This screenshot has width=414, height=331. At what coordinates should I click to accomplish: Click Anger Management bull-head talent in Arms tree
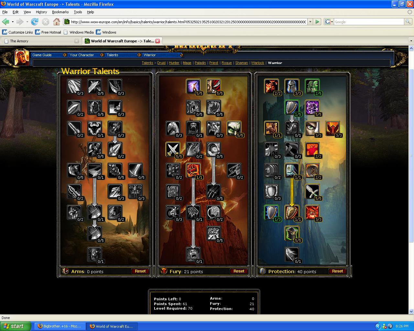click(95, 128)
